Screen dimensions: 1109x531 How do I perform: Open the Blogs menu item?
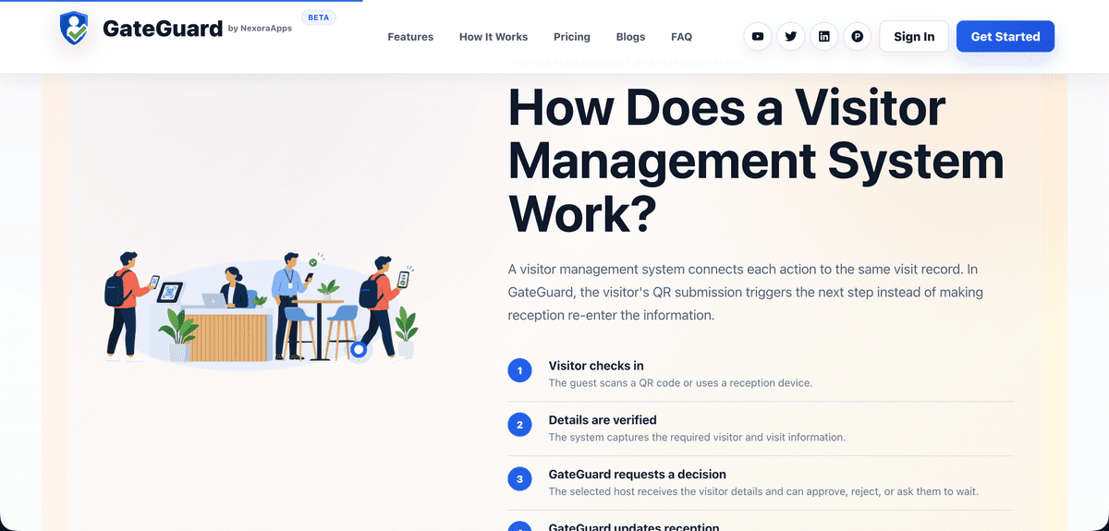(631, 37)
